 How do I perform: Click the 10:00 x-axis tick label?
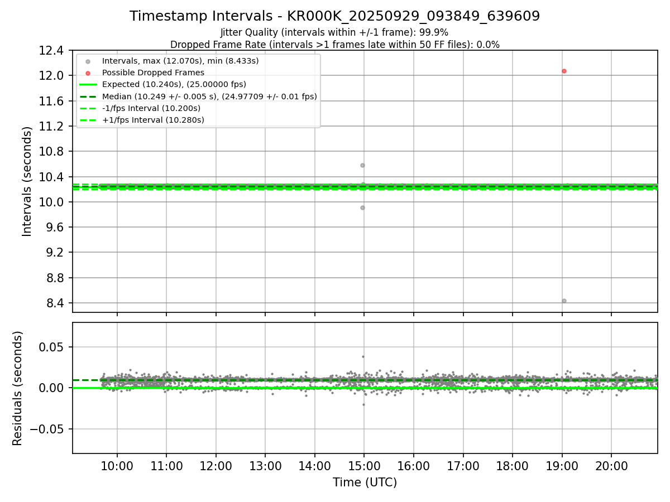point(117,466)
